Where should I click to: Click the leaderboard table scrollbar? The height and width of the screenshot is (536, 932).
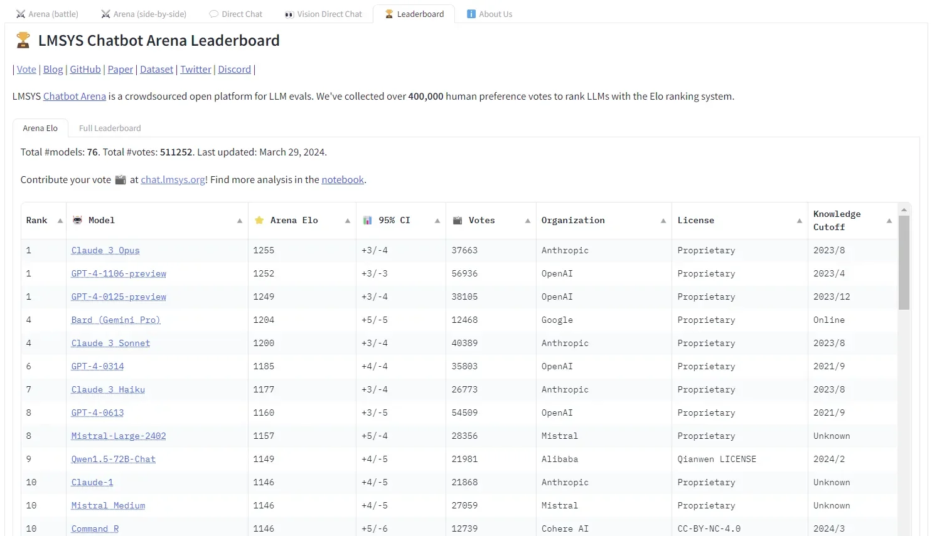pyautogui.click(x=904, y=260)
